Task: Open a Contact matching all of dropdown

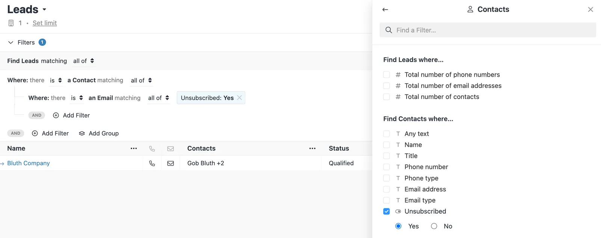Action: (141, 80)
